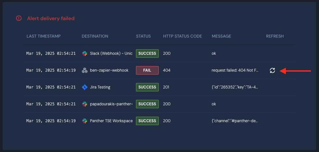
Task: Click the timestamp of the Slack (Webhook) row
Action: (51, 53)
